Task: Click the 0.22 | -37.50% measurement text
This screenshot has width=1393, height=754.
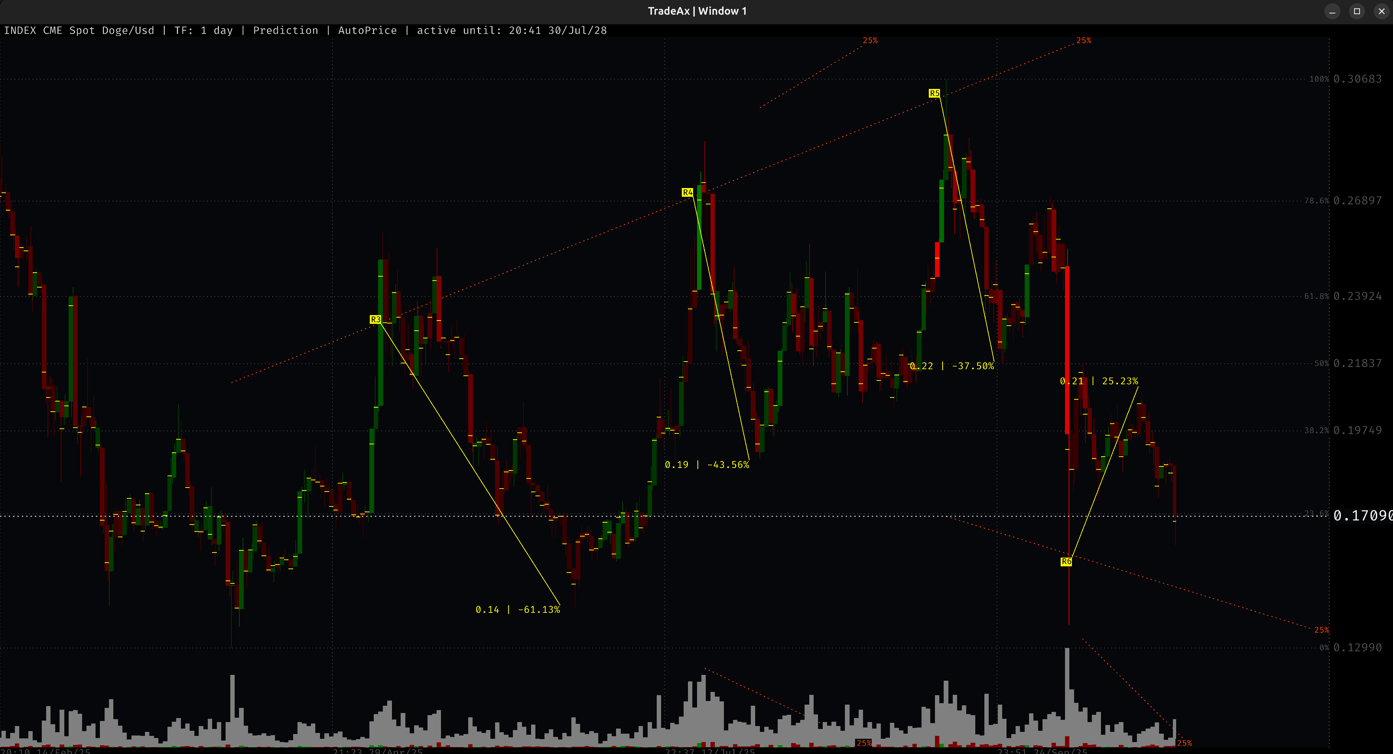Action: 952,365
